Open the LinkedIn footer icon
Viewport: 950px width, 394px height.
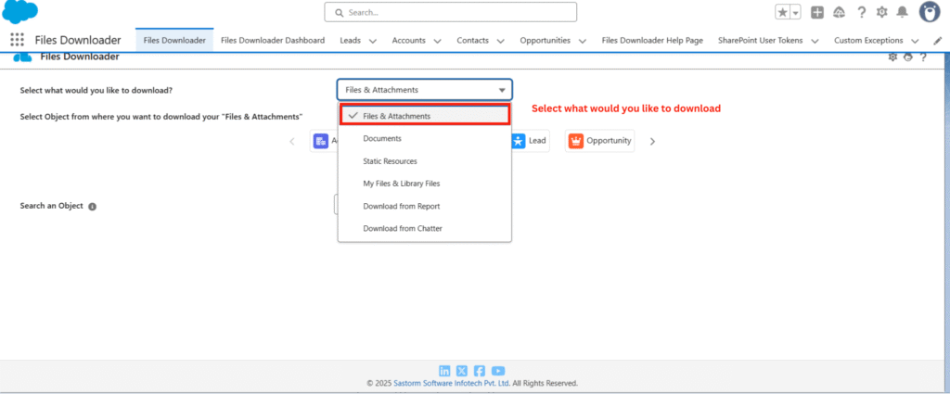click(444, 371)
